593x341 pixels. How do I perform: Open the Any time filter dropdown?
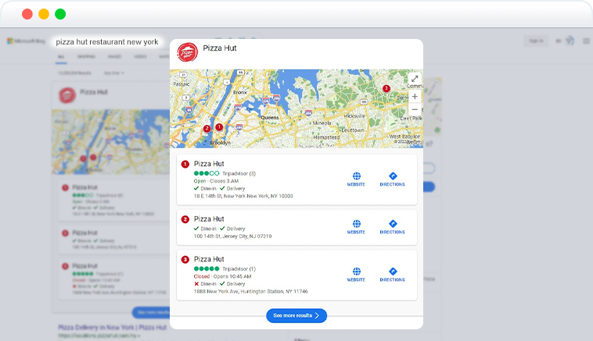pyautogui.click(x=114, y=73)
